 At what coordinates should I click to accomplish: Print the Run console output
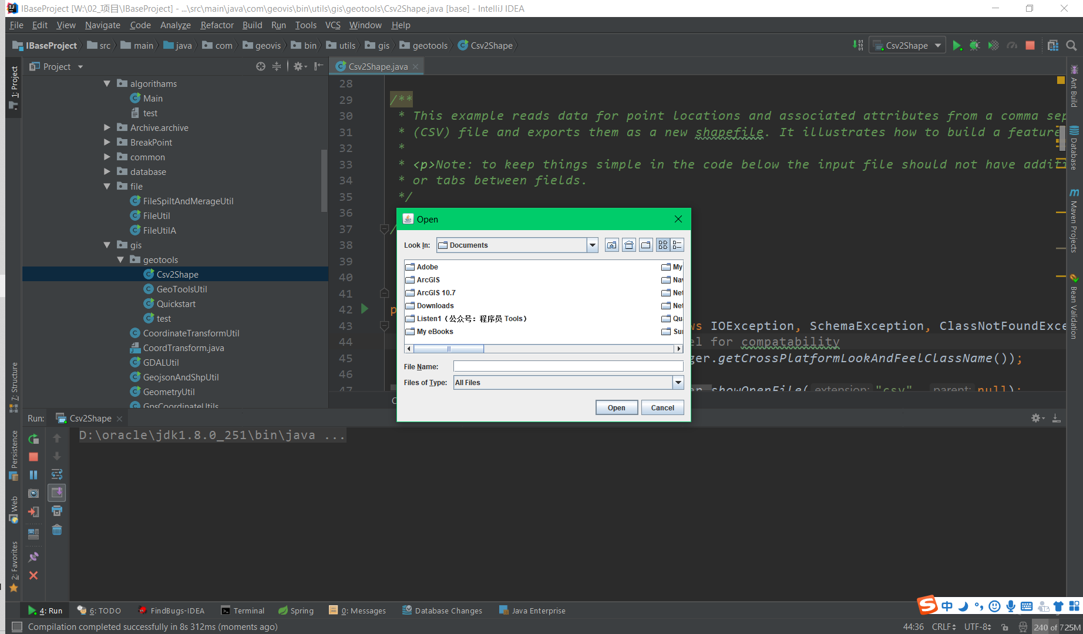click(57, 511)
